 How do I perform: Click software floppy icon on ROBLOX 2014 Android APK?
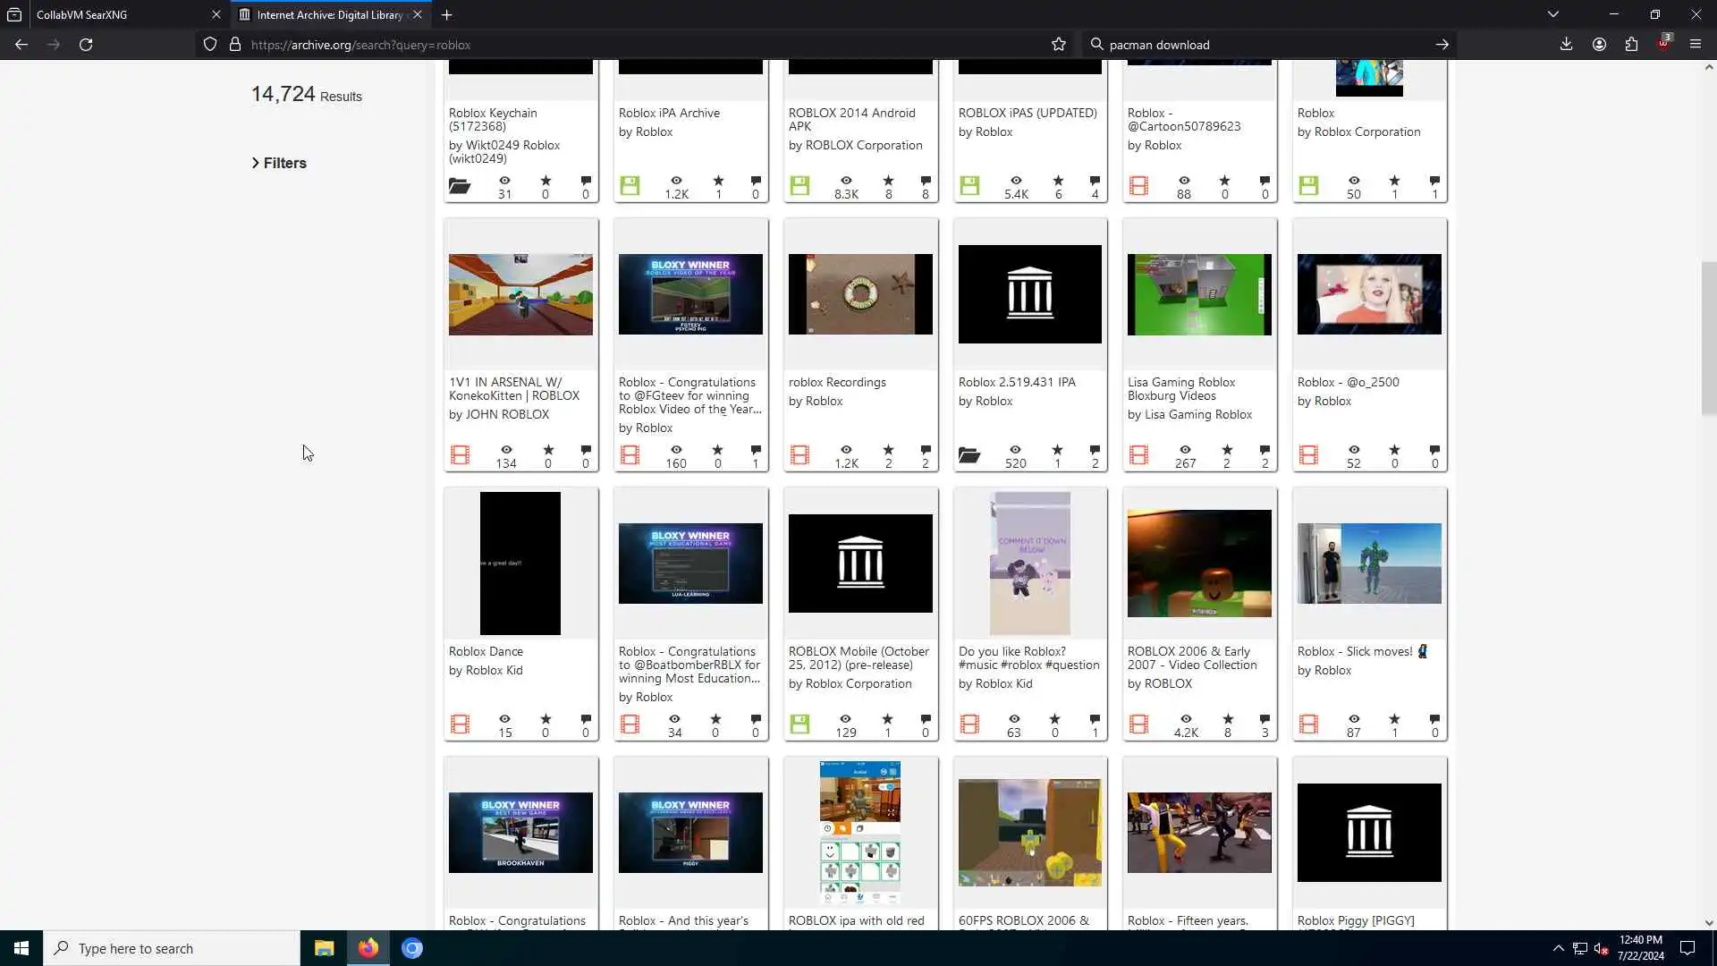(799, 186)
